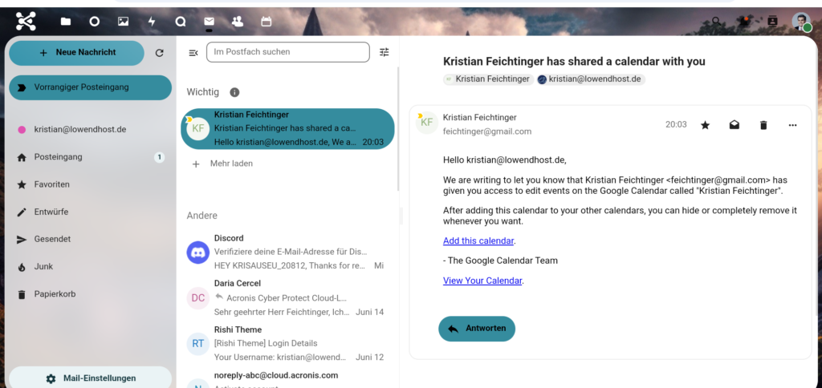Click the Nextcloud logo
The height and width of the screenshot is (388, 822).
tap(26, 22)
